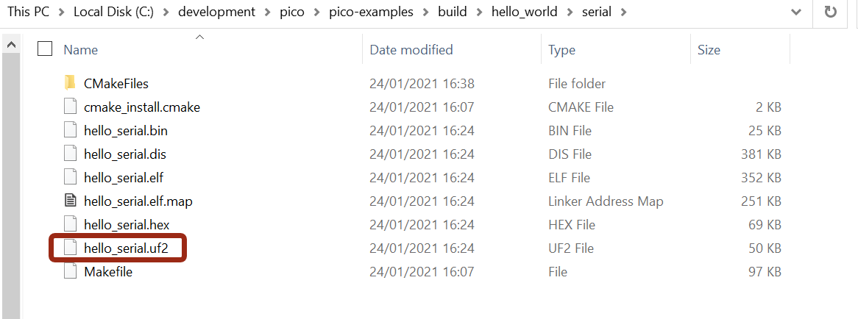Tick the select-all items checkbox
This screenshot has width=858, height=319.
click(x=45, y=49)
